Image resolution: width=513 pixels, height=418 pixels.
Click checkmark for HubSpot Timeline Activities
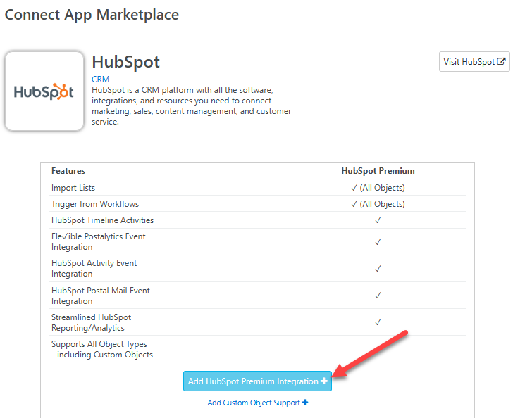point(378,220)
